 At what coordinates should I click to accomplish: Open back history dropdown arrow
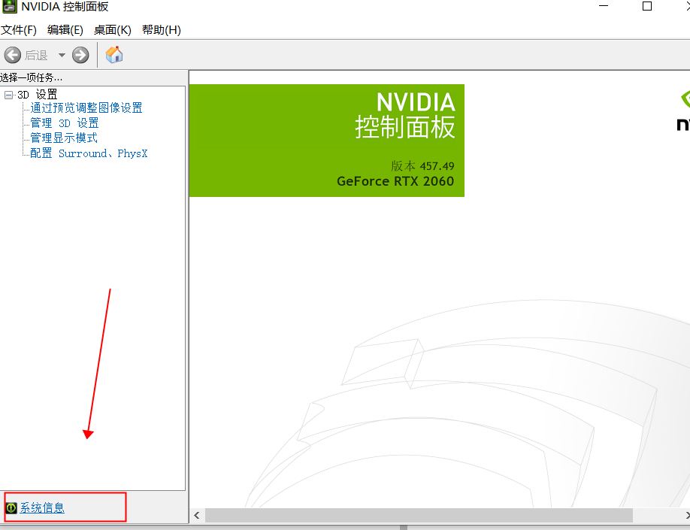pyautogui.click(x=62, y=55)
